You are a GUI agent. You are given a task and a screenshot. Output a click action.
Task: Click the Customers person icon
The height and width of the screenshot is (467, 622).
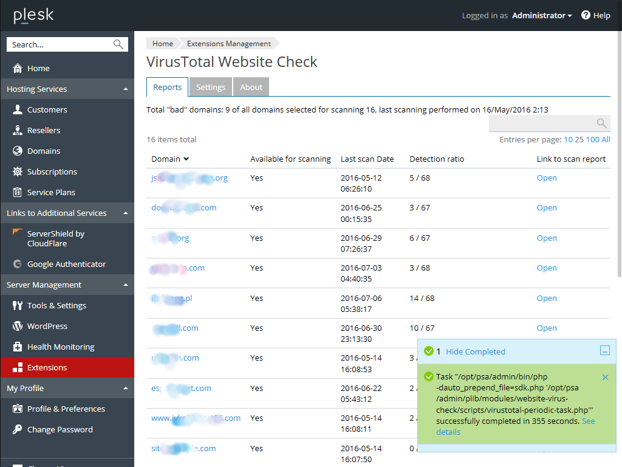pos(18,109)
